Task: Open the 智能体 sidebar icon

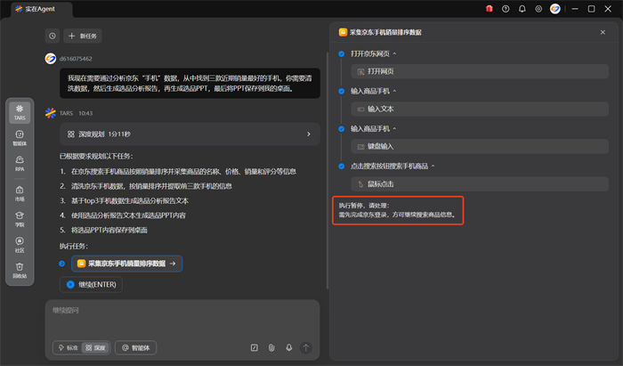Action: (x=19, y=137)
